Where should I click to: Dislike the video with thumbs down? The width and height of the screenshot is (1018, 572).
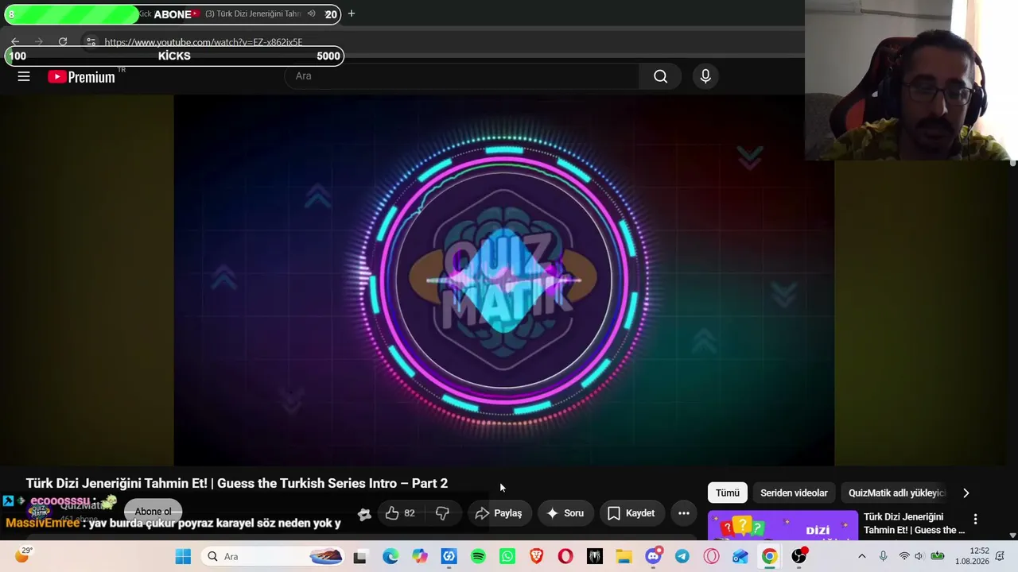[442, 513]
